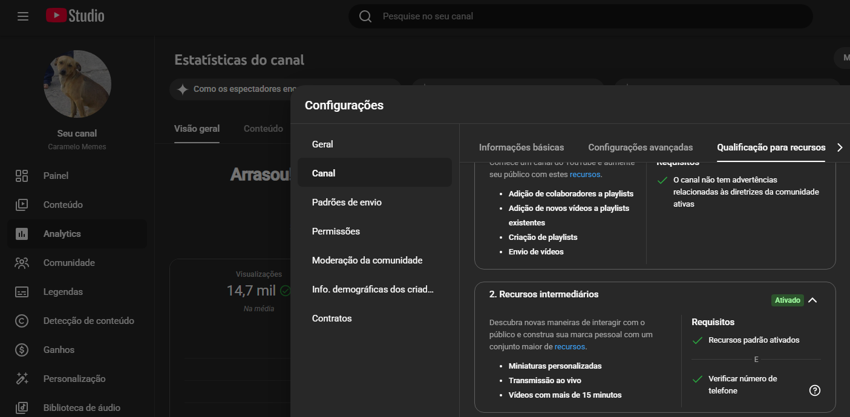The image size is (850, 417).
Task: Click the Detecção de conteúdo copyright icon
Action: click(22, 321)
